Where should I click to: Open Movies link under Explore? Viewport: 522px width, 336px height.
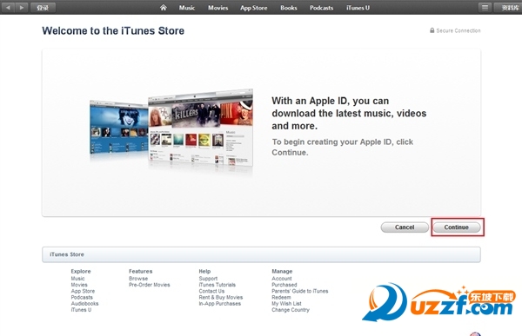79,285
